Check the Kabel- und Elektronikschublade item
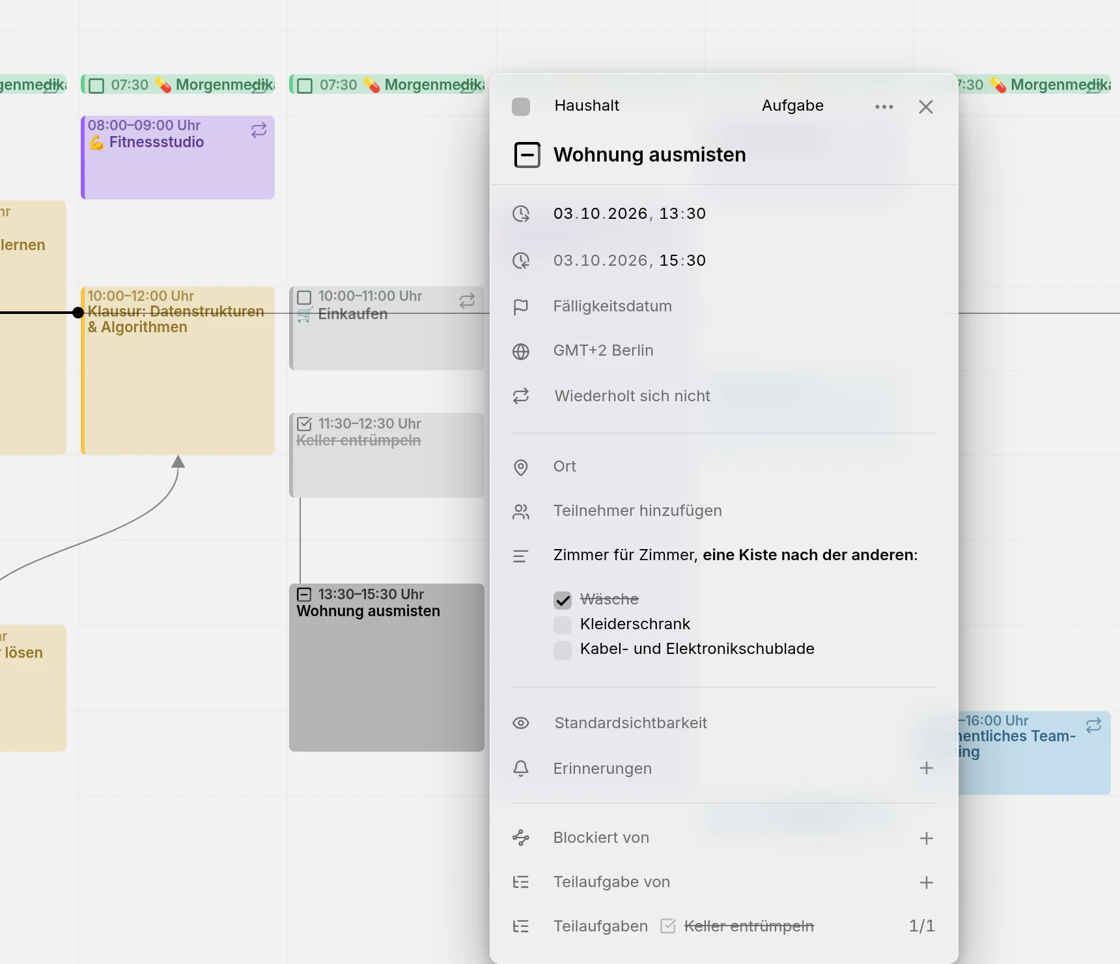Image resolution: width=1120 pixels, height=964 pixels. click(563, 649)
